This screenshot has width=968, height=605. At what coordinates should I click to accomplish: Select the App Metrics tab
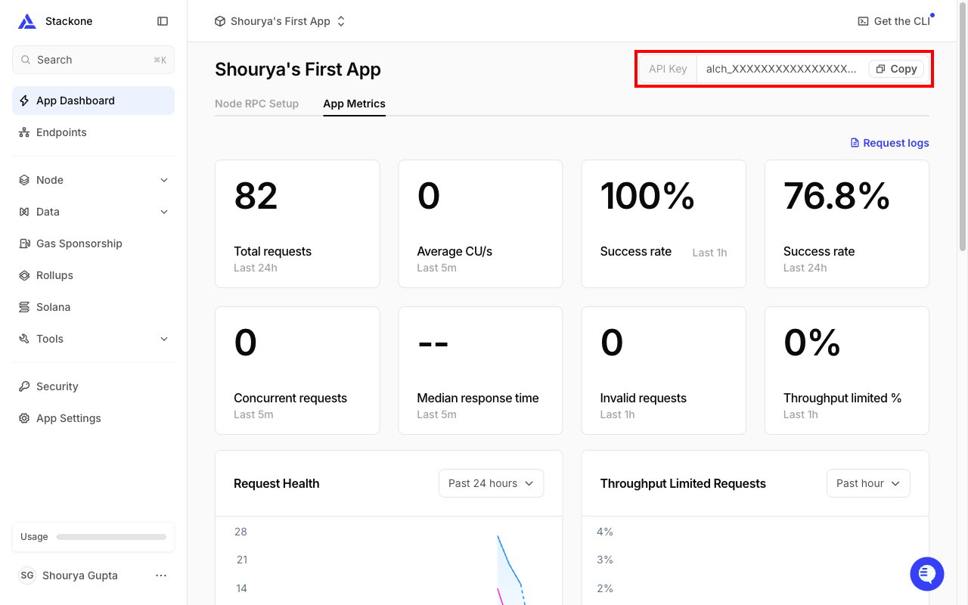[x=354, y=104]
